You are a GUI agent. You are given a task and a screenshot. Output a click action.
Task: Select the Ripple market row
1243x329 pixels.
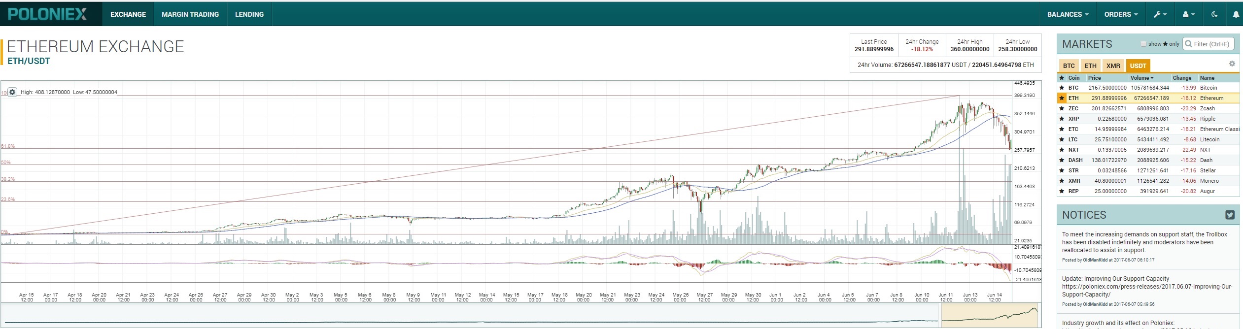pos(1148,119)
